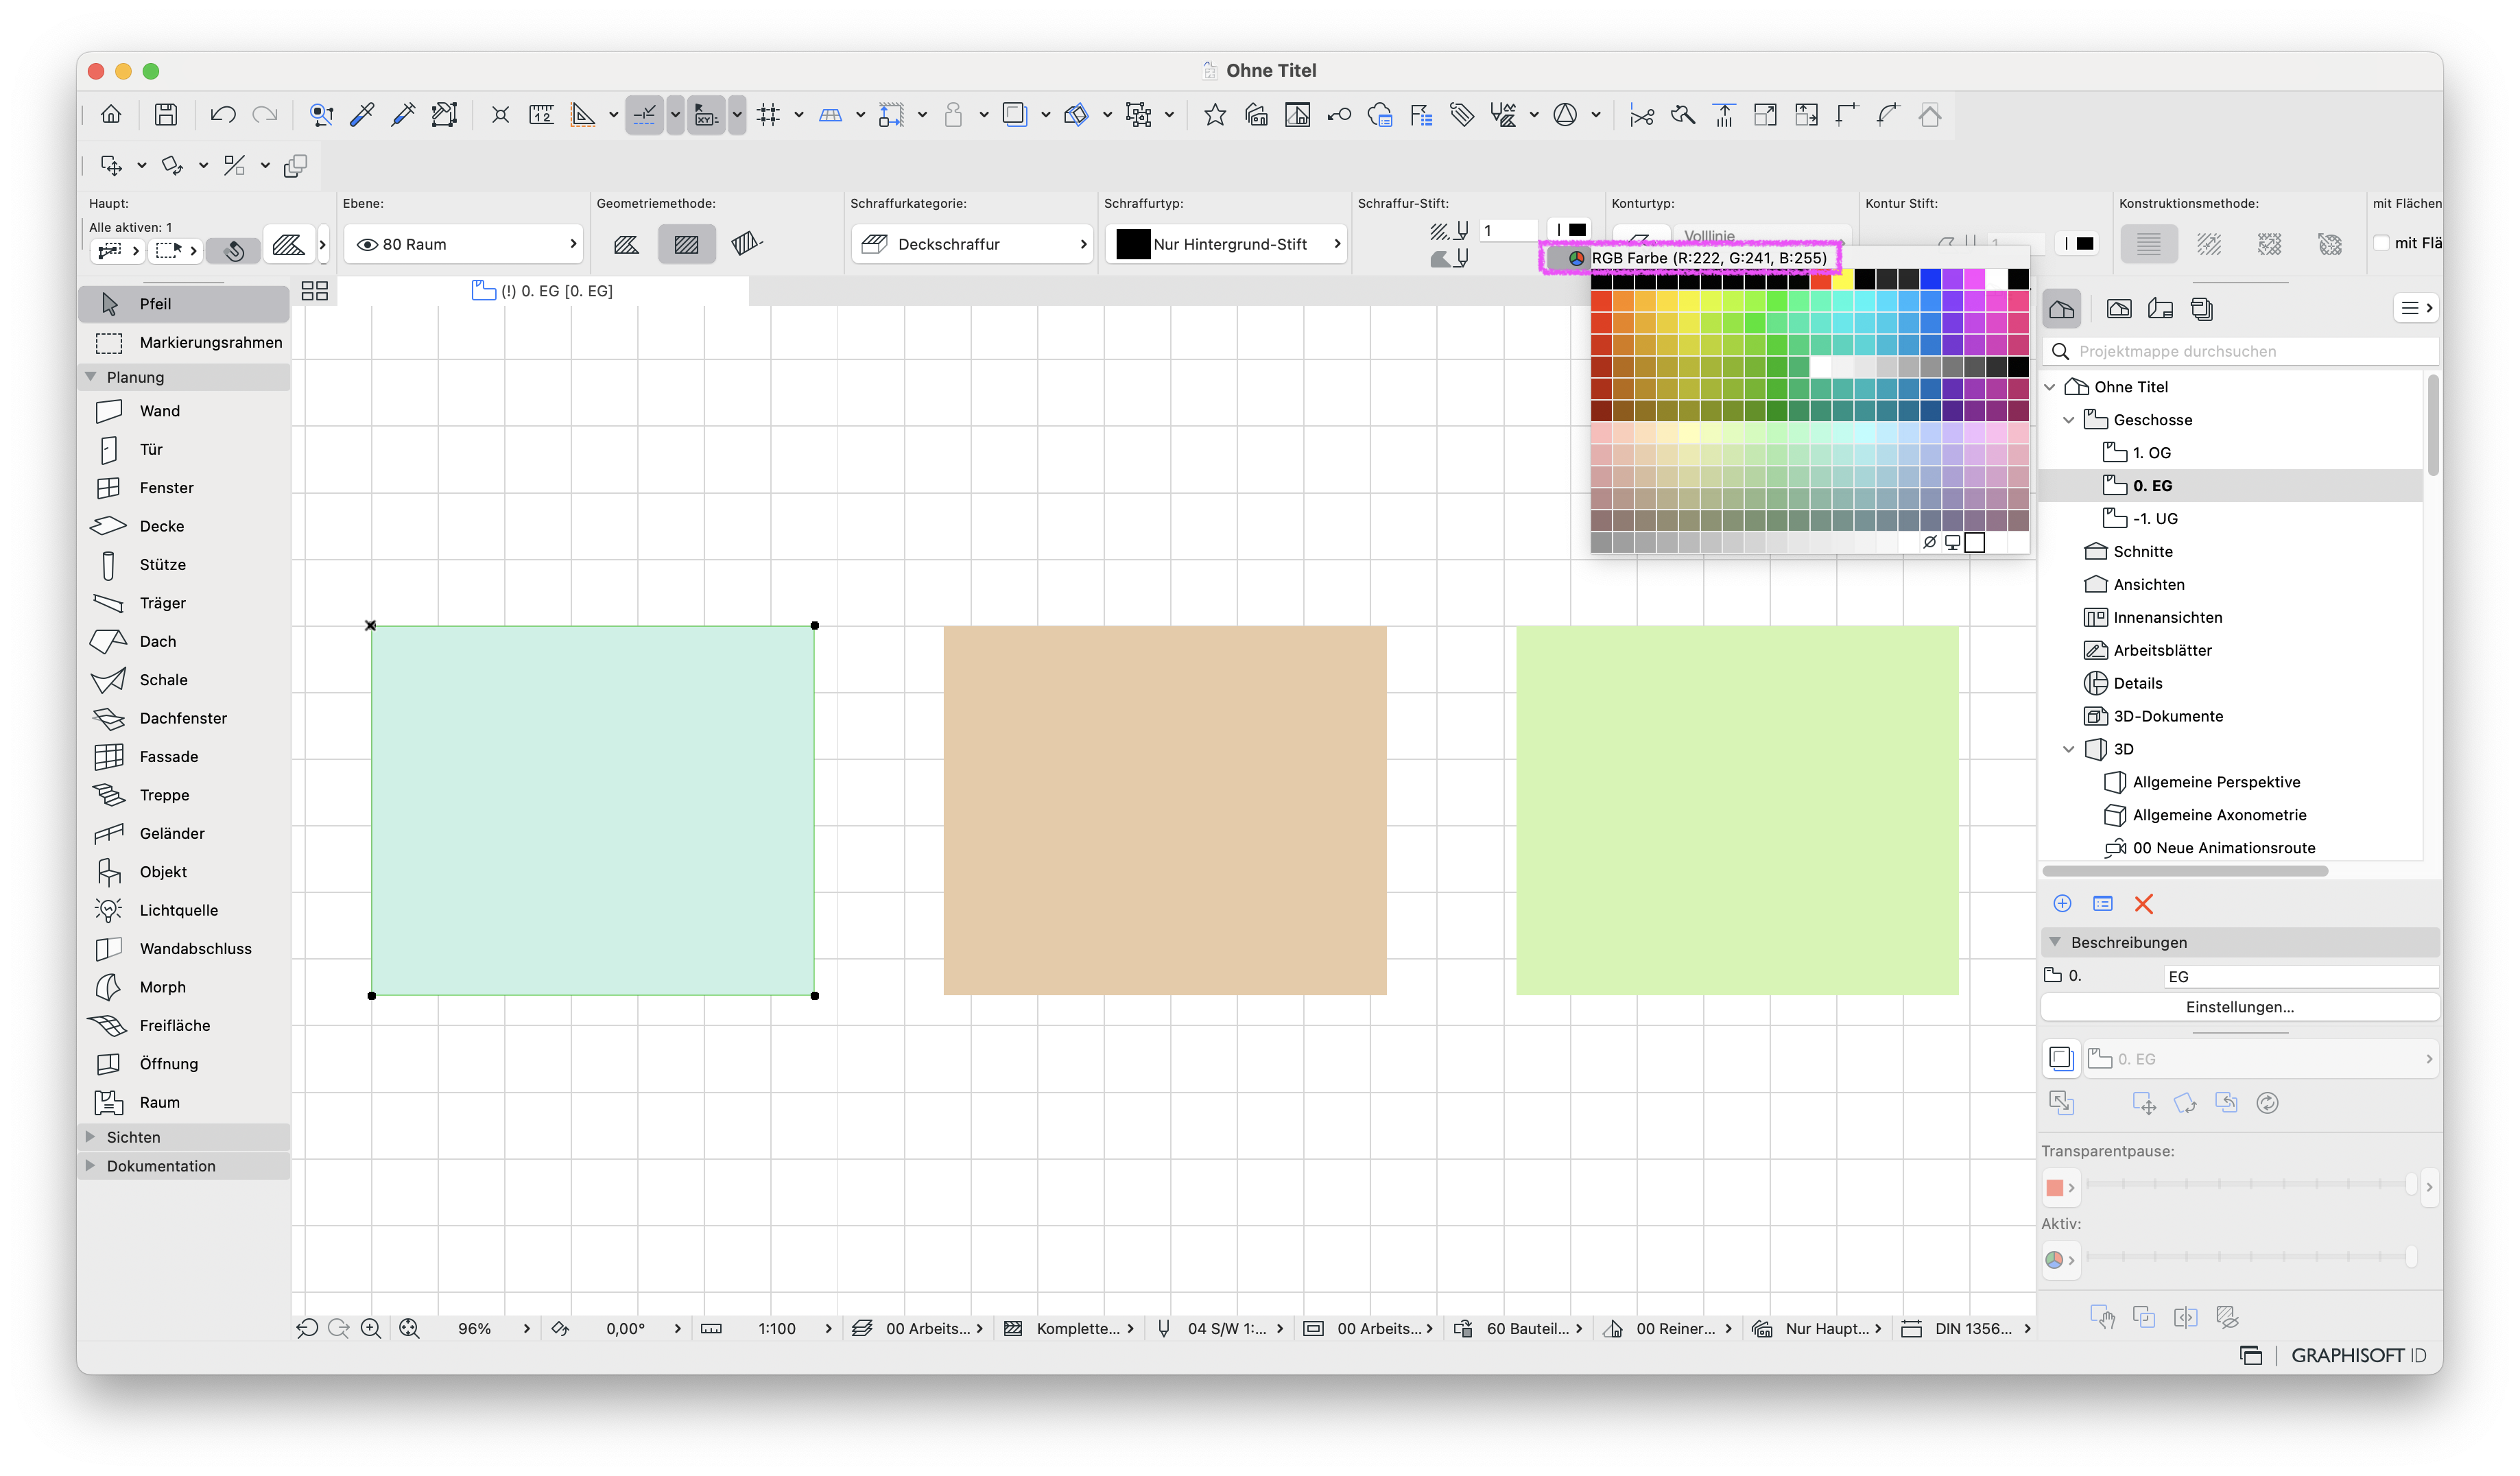Undo the last action
This screenshot has height=1476, width=2520.
222,115
